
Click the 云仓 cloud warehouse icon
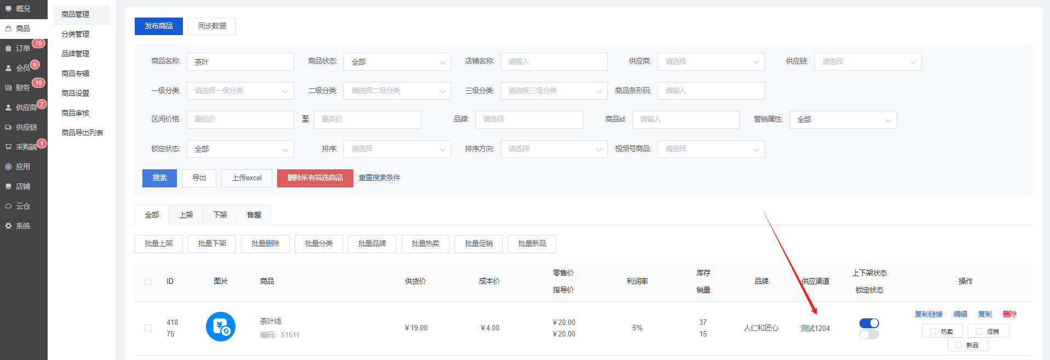(8, 206)
